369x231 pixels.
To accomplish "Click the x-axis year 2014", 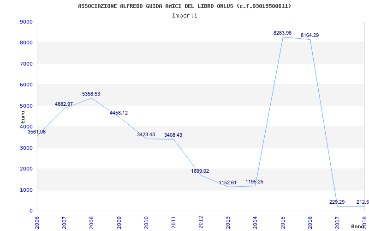I will [x=255, y=223].
